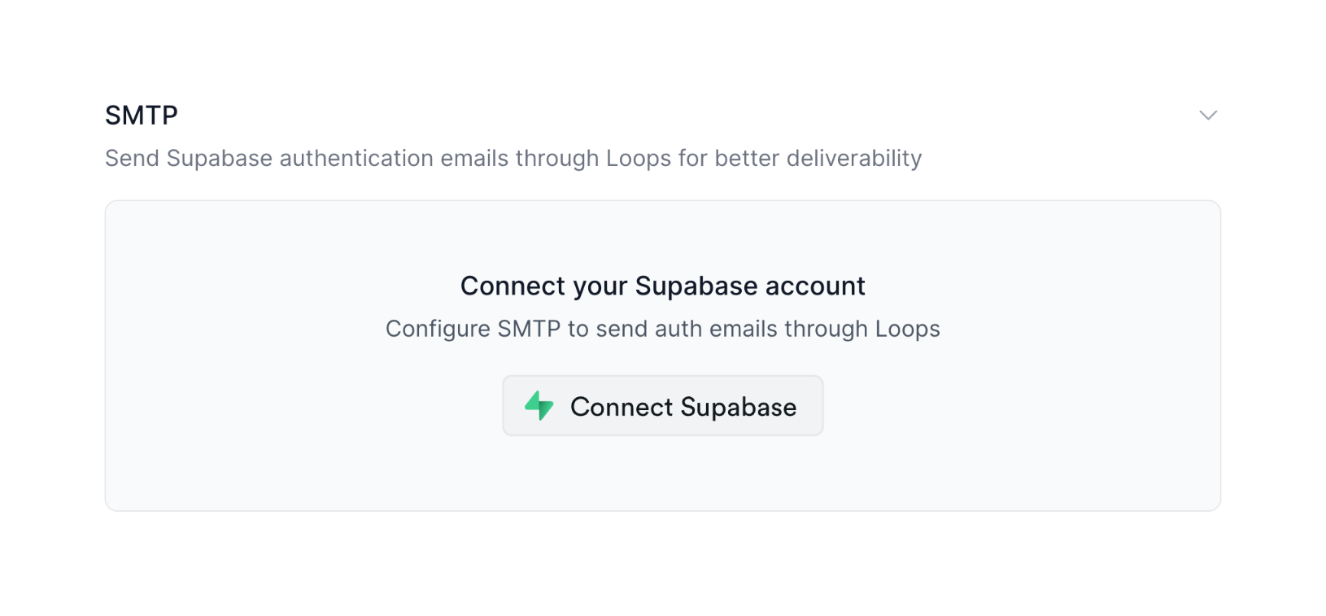Click the word 'SMTP' in the card subtitle
The height and width of the screenshot is (616, 1326).
[529, 329]
